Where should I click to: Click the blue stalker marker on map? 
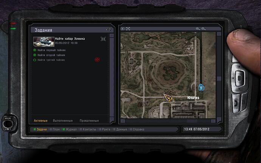[x=201, y=87]
